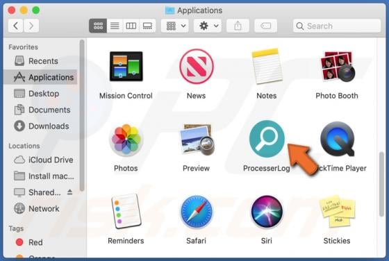Click the main file area scrollbar thumb
The width and height of the screenshot is (389, 261).
[381, 185]
